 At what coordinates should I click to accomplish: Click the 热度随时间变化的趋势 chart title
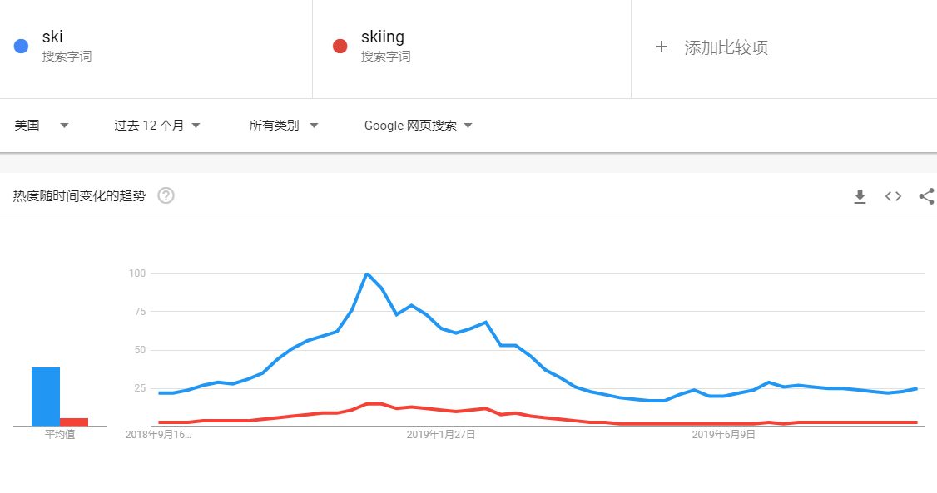coord(80,195)
